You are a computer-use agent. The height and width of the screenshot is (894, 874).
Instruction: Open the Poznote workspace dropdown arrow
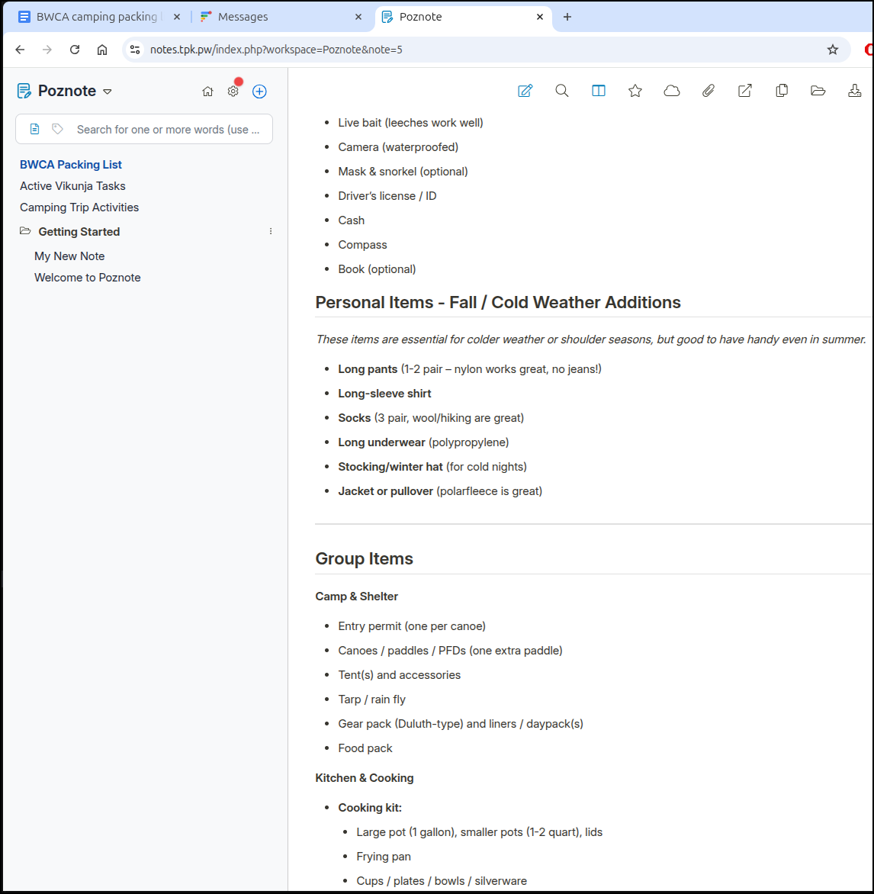108,92
